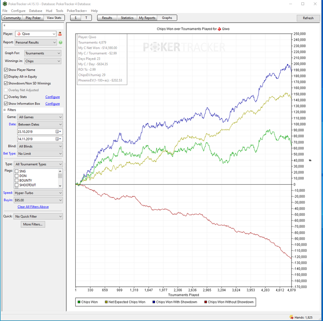323x321 pixels.
Task: Click the Chips Won Without Showdown red swatch
Action: [205, 302]
